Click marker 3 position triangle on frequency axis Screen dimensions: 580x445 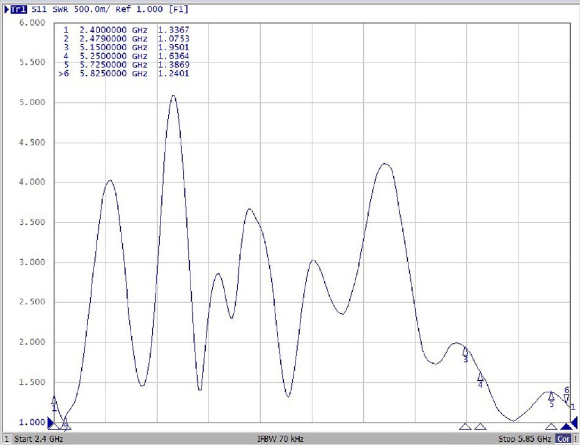pyautogui.click(x=465, y=427)
